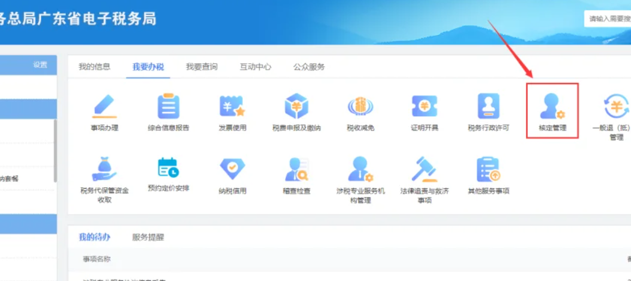Click the 稽查检查 label text
This screenshot has height=281, width=631.
click(x=296, y=191)
